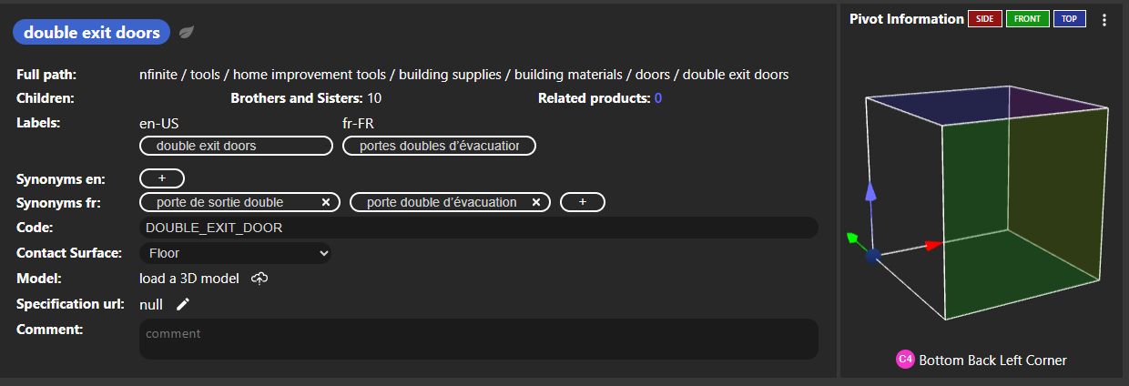Click the leaf icon beside the title
1129x386 pixels.
186,33
